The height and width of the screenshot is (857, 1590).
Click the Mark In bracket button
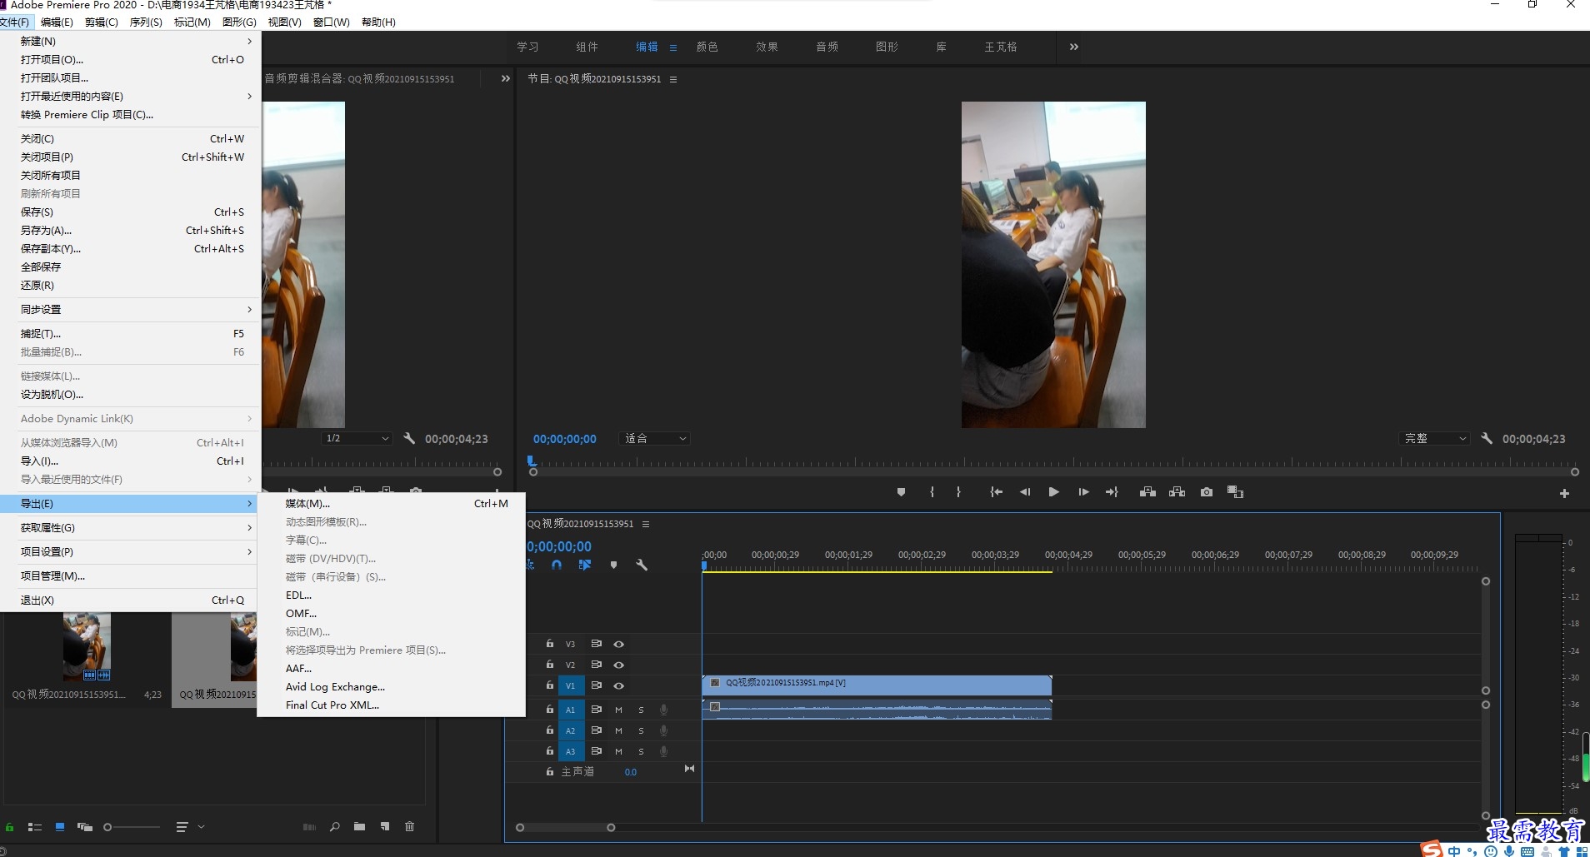click(932, 492)
